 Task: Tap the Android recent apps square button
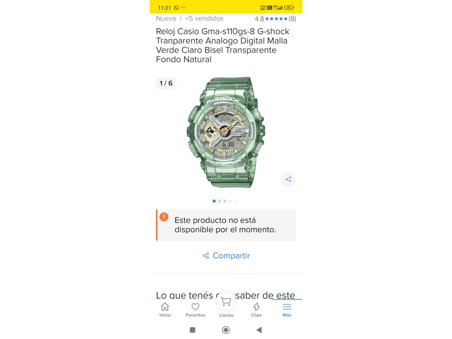(192, 330)
